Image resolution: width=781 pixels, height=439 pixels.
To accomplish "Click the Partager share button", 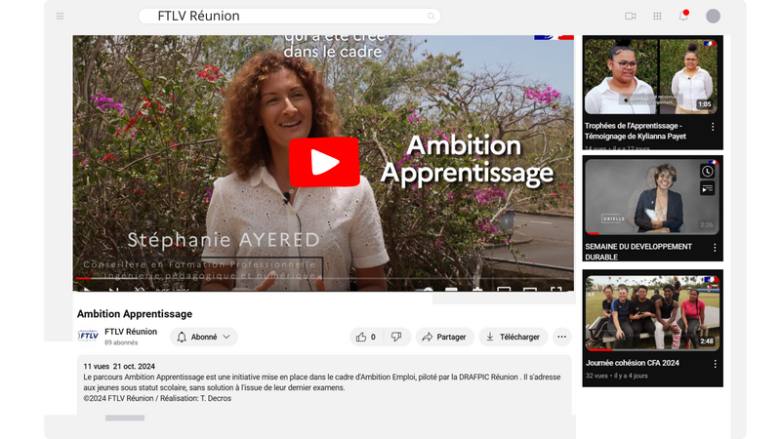I will tap(444, 337).
